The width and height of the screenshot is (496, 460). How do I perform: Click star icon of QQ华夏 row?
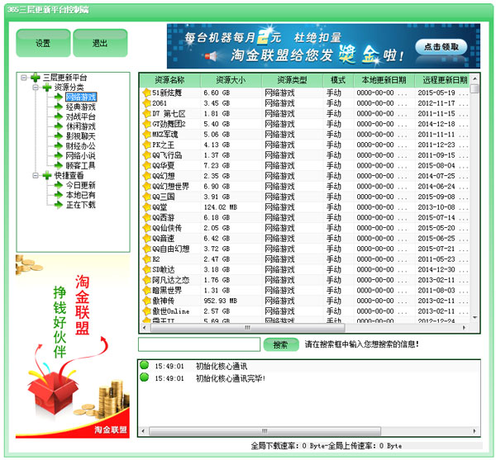pyautogui.click(x=147, y=165)
